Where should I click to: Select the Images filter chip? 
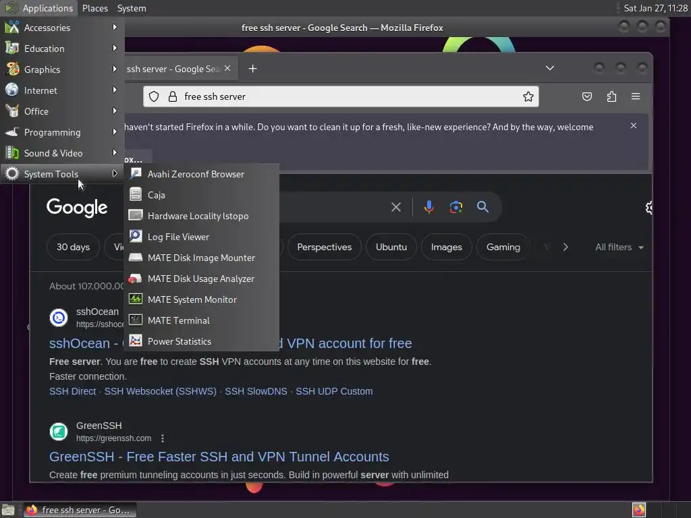pyautogui.click(x=447, y=247)
